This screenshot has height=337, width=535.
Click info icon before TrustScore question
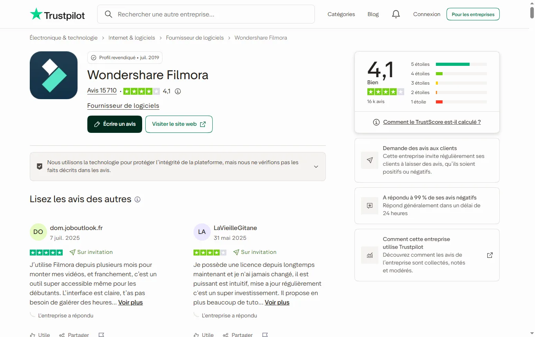tap(376, 122)
